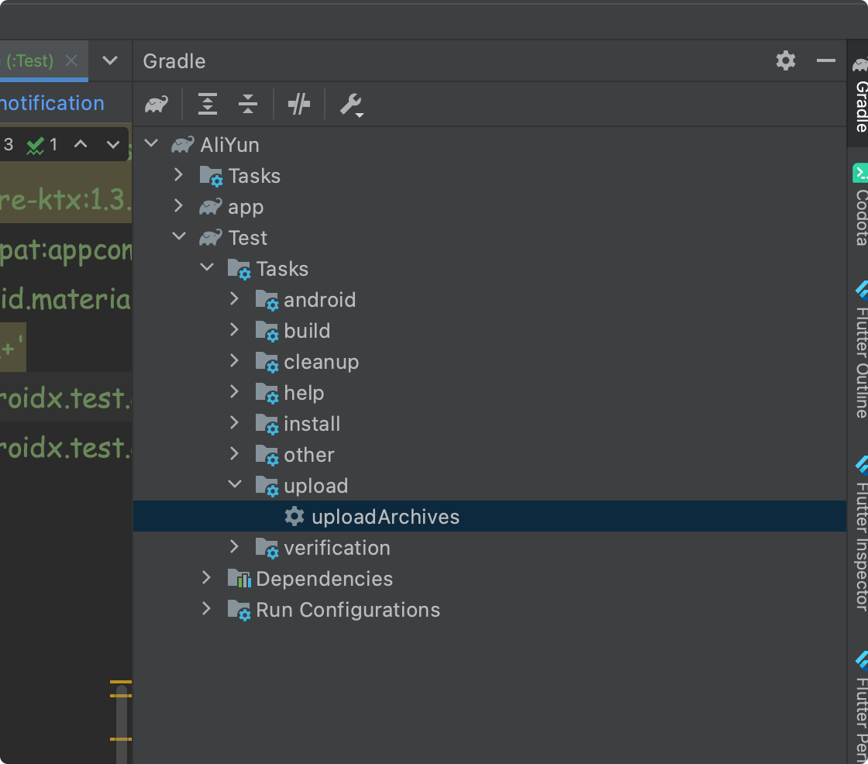Open the Flutter Outline side tab

[x=859, y=350]
